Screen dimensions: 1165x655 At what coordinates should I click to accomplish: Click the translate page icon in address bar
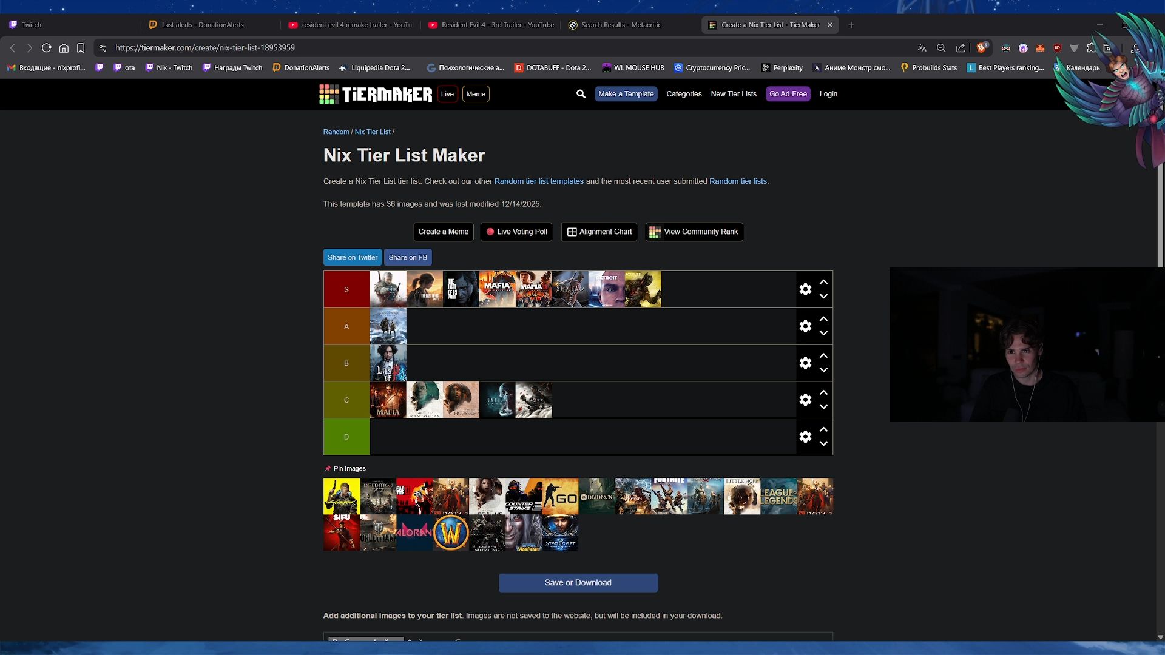pos(922,48)
